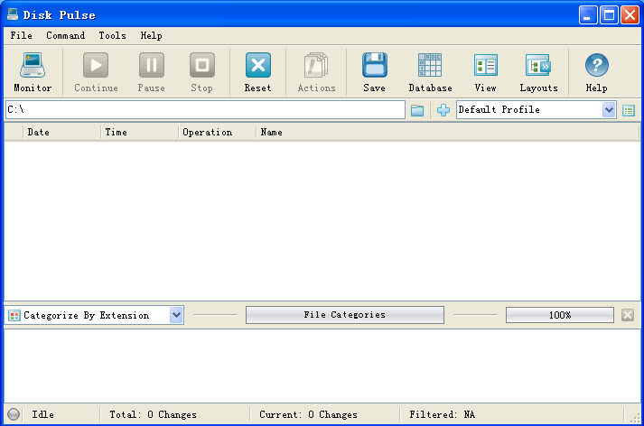Open the Tools menu

pos(112,36)
